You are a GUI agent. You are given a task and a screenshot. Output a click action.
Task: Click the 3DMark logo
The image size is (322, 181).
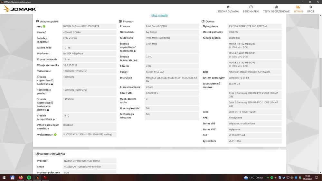pyautogui.click(x=20, y=9)
